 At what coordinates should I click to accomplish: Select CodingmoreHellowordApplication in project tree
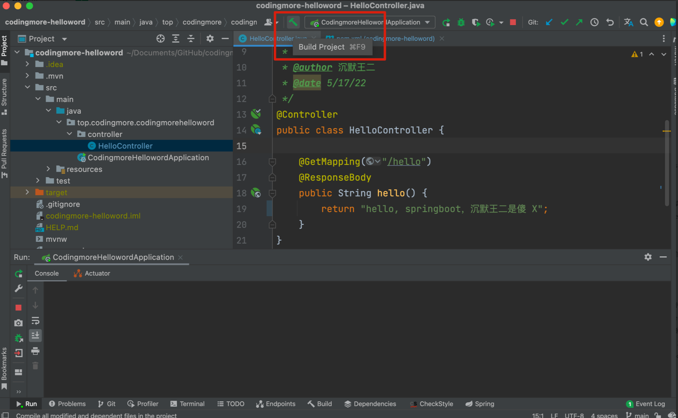click(x=148, y=157)
